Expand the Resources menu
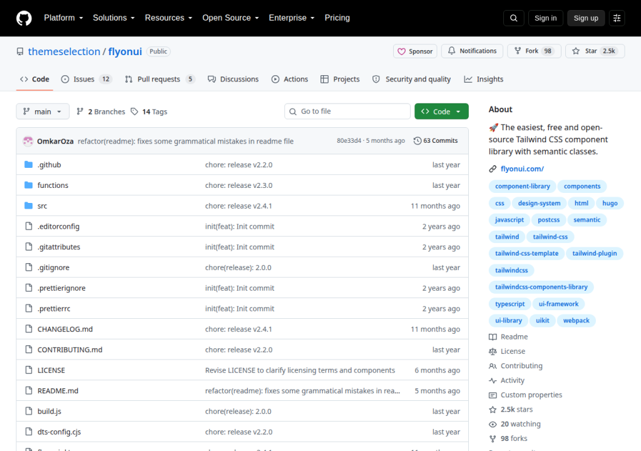The height and width of the screenshot is (451, 641). 168,18
